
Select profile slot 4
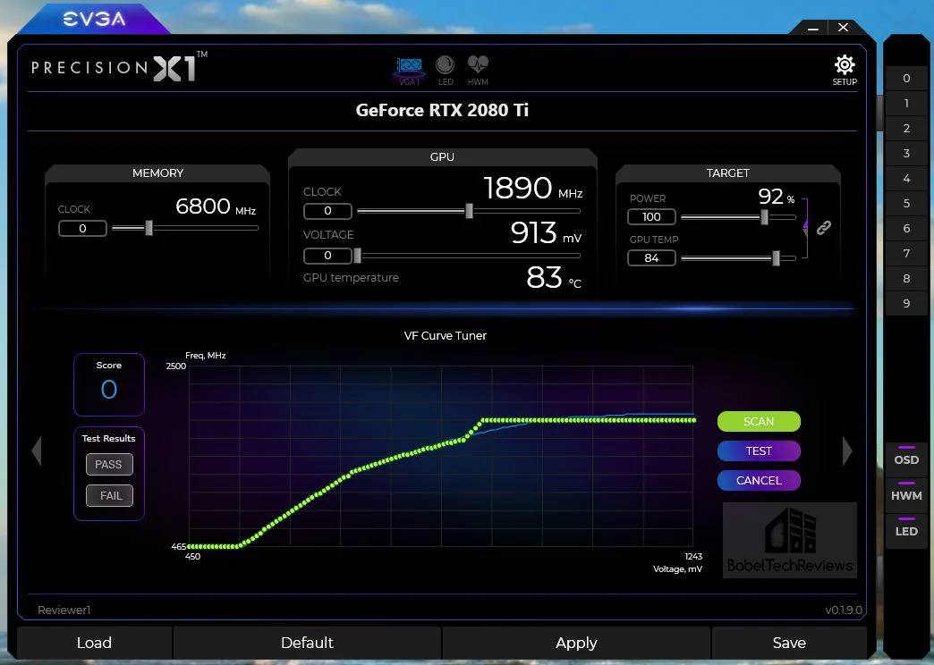906,178
